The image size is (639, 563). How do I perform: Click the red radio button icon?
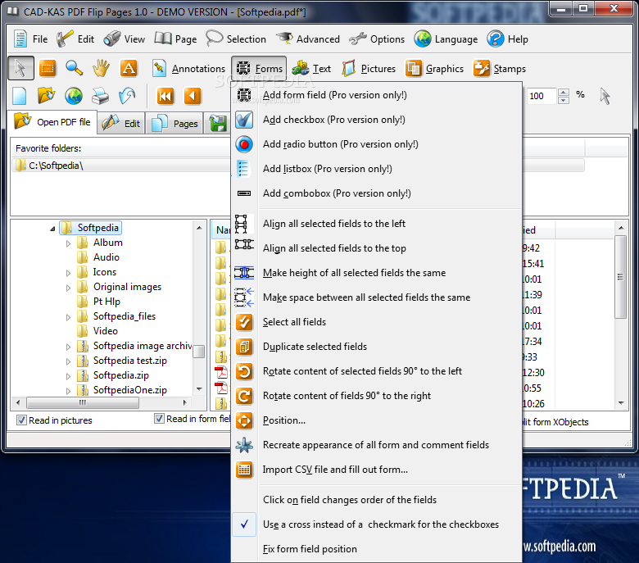click(x=244, y=144)
